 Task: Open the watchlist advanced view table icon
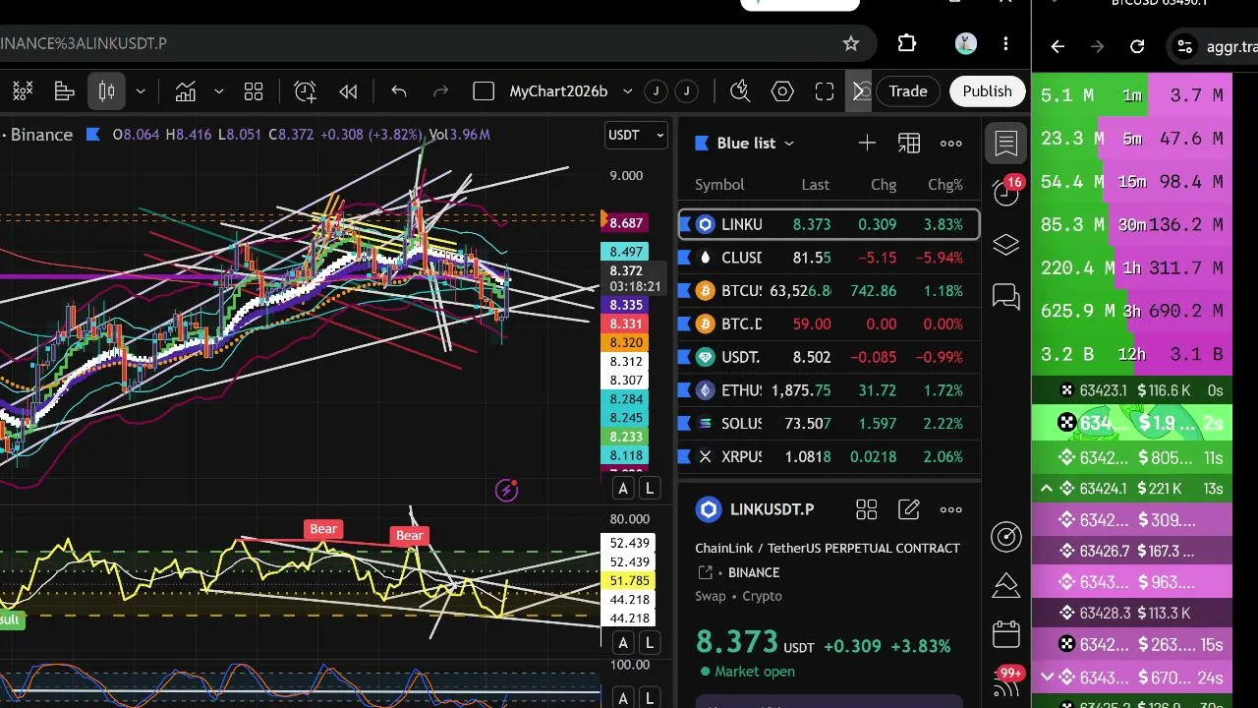pos(909,144)
